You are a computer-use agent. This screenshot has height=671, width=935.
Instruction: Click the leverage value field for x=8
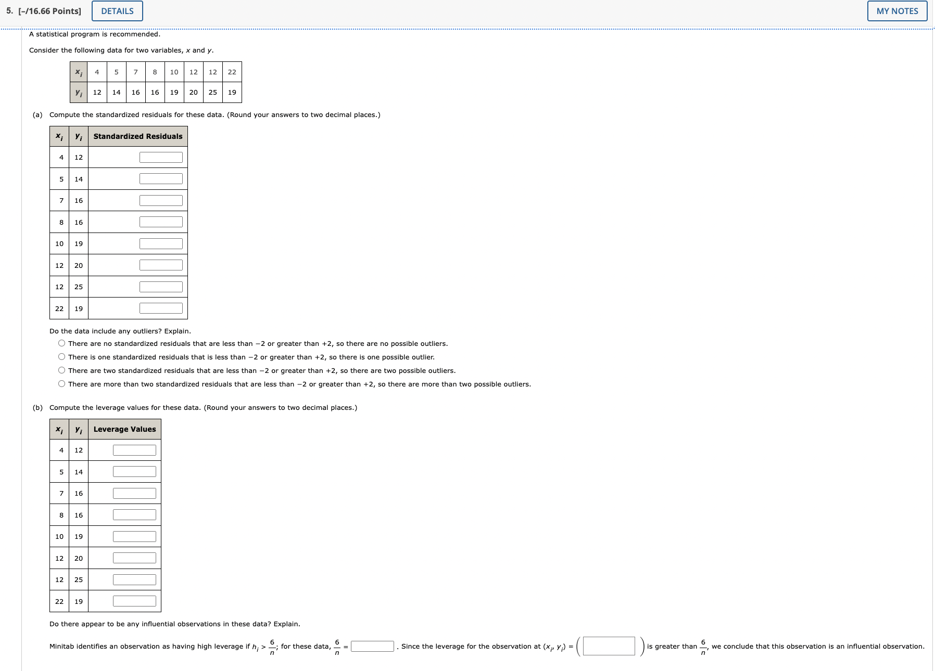point(134,514)
